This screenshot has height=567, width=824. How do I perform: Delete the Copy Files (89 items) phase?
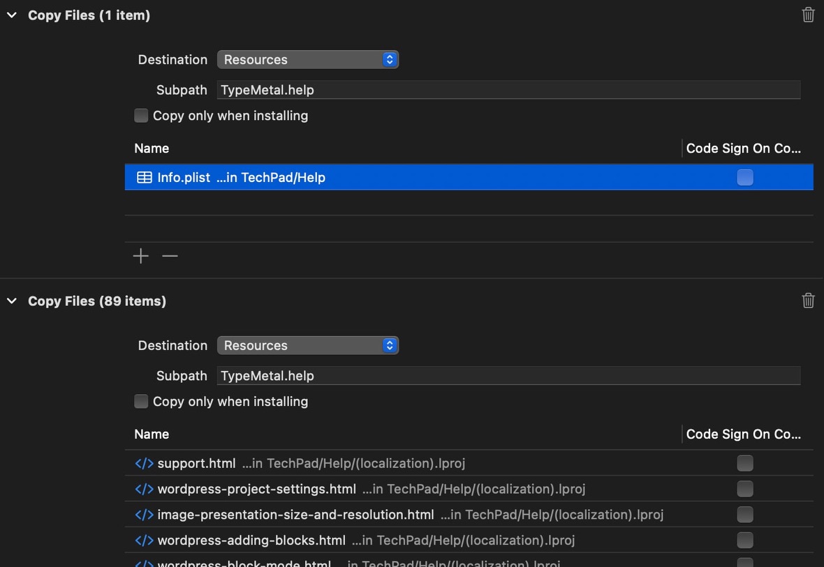pos(808,301)
